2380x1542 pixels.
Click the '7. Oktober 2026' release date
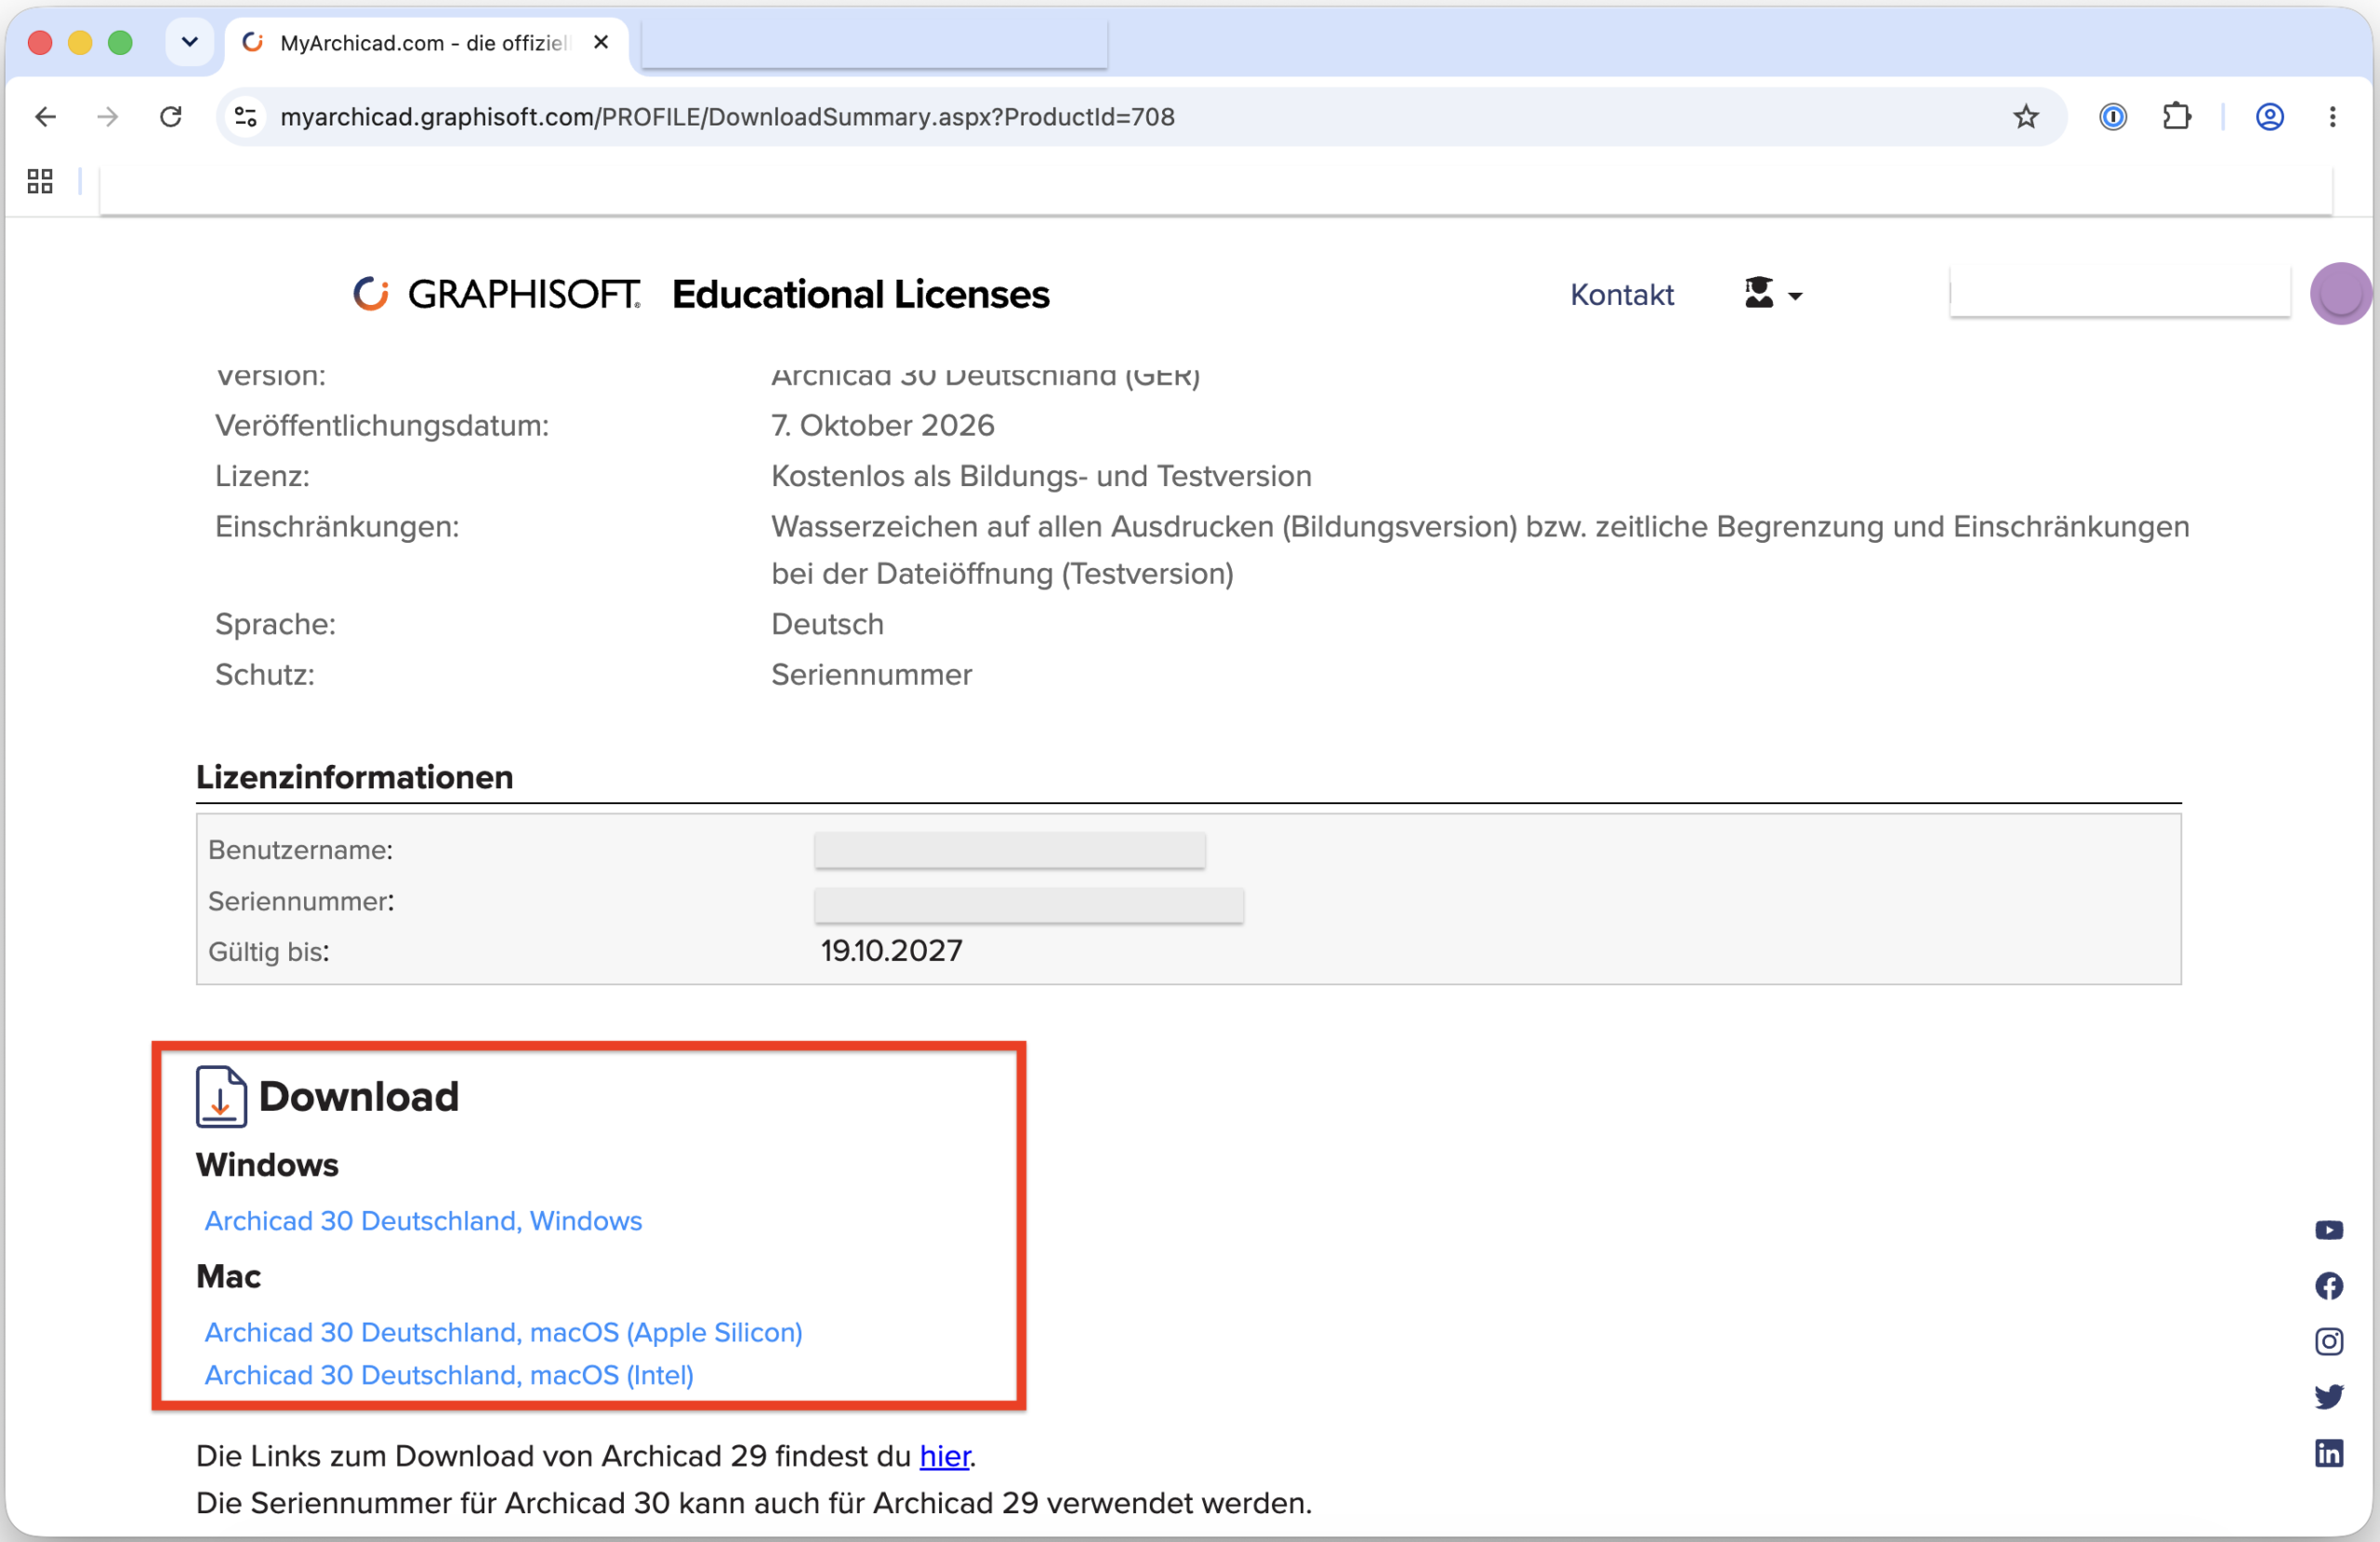coord(882,425)
